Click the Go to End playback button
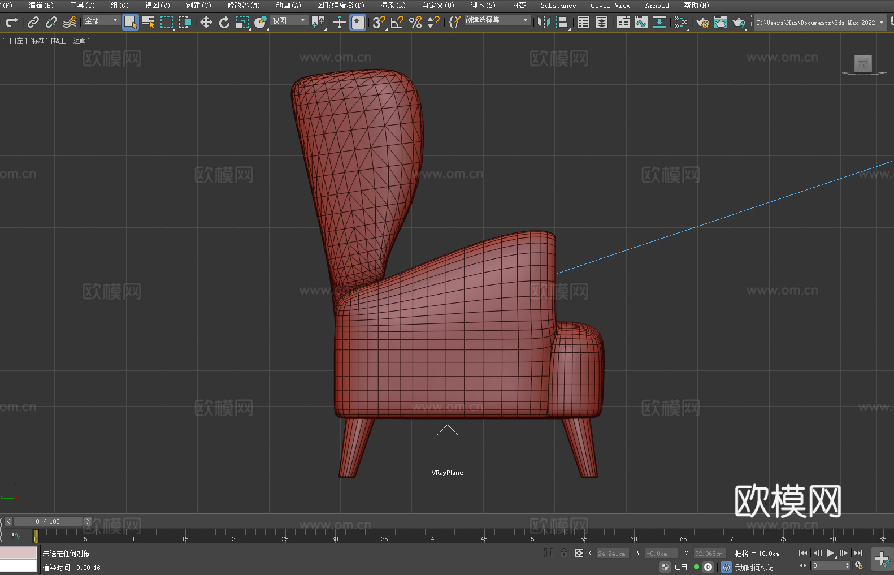Image resolution: width=894 pixels, height=575 pixels. (x=858, y=553)
